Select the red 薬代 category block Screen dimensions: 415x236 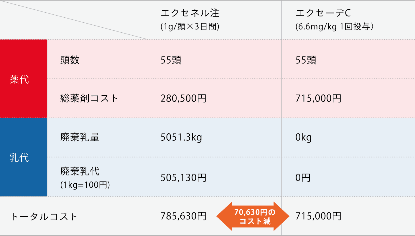pyautogui.click(x=24, y=79)
